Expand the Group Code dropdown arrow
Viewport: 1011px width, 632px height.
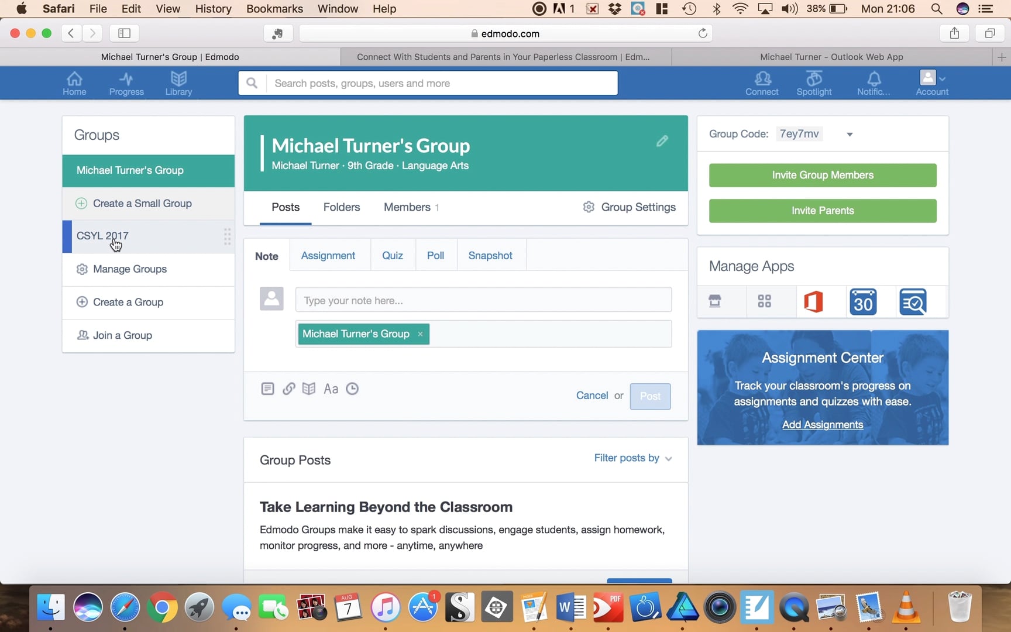tap(850, 135)
